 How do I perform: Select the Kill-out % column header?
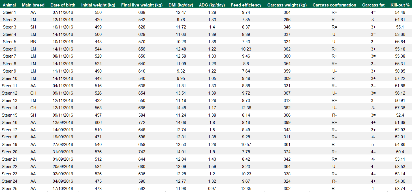(400, 5)
